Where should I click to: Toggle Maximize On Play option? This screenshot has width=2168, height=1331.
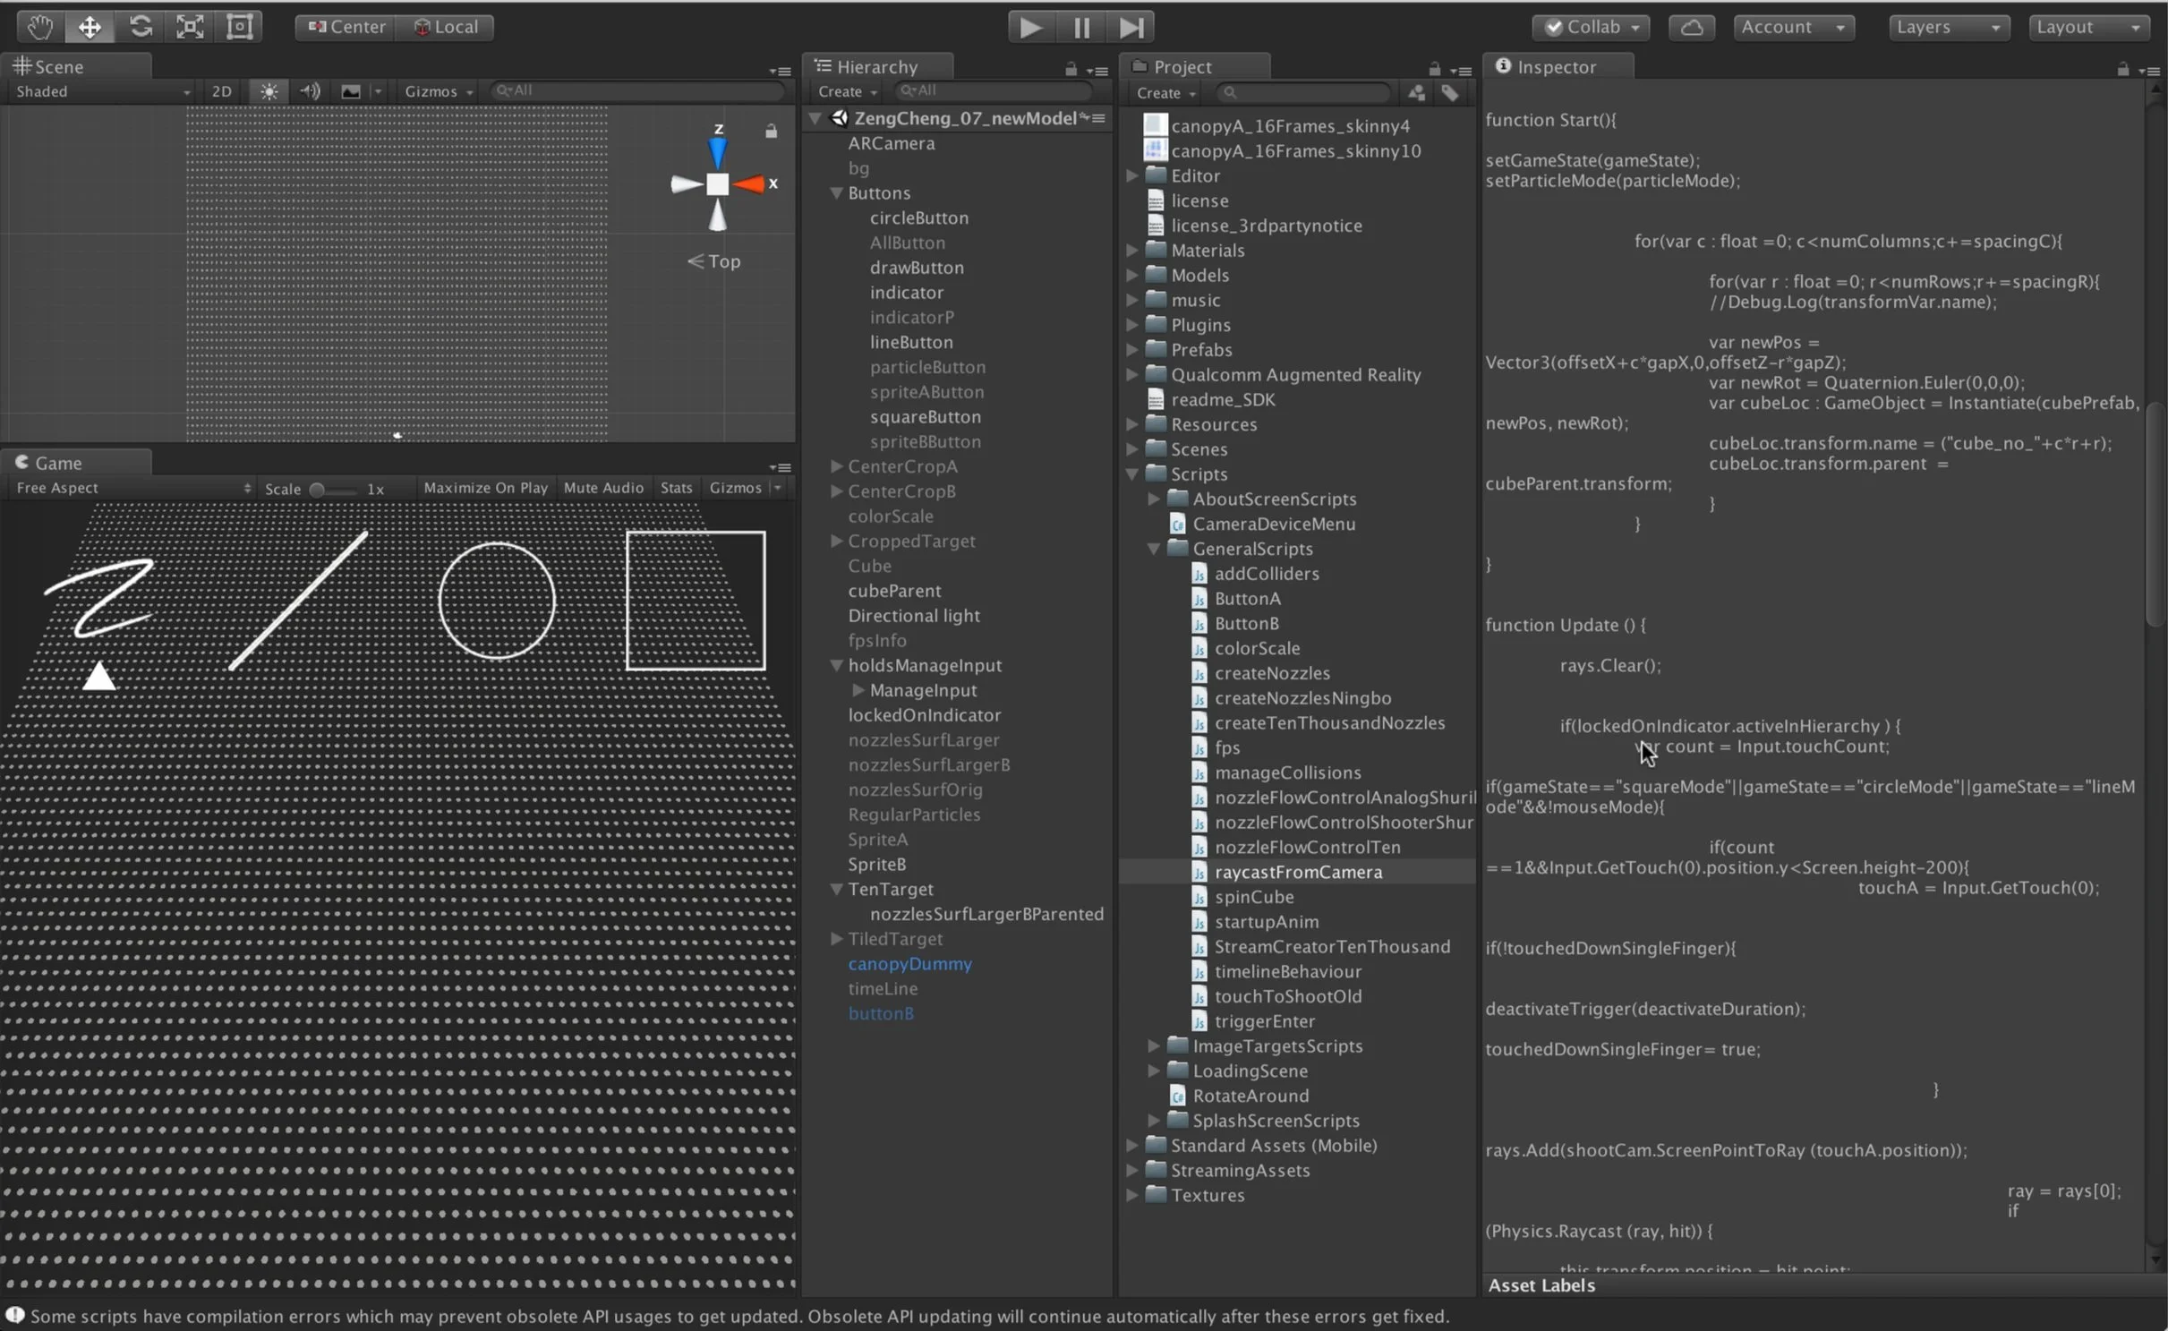pyautogui.click(x=485, y=488)
